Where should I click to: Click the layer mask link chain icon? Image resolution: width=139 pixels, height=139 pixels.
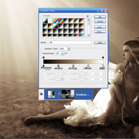(59, 94)
